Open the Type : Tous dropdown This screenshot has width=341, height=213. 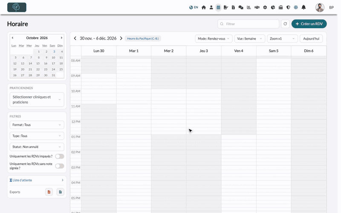(37, 136)
